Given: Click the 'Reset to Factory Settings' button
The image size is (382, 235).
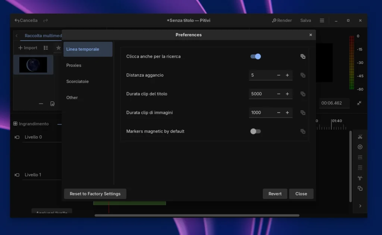Looking at the screenshot, I should click(x=95, y=194).
